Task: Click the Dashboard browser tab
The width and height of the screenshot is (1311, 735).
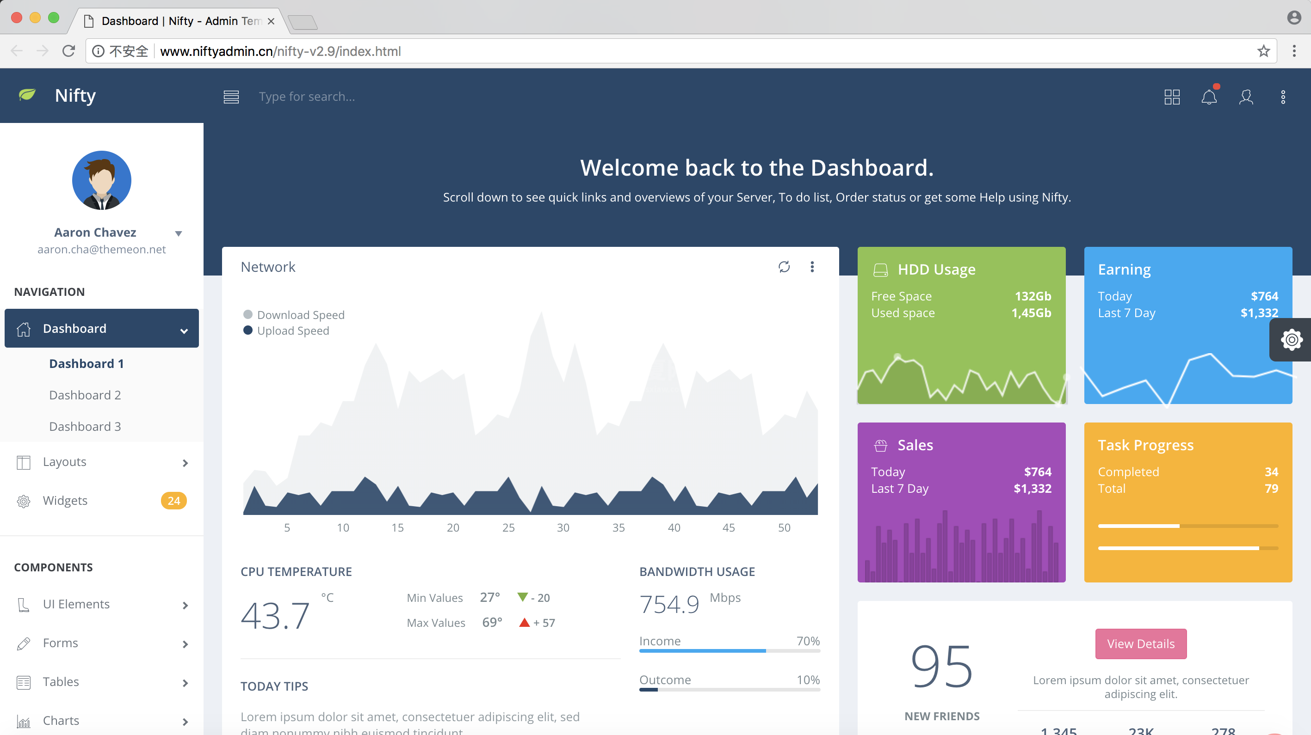Action: coord(179,21)
